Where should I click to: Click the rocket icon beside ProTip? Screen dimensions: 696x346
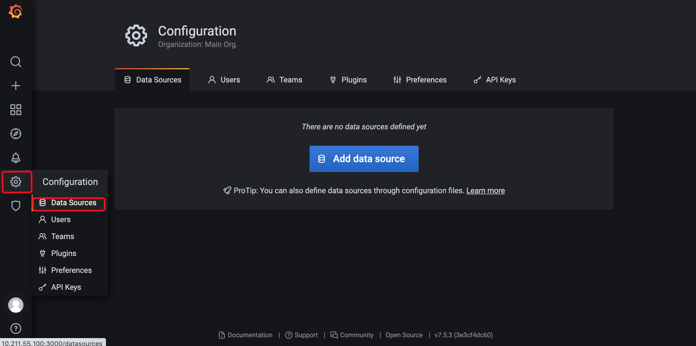(x=227, y=190)
